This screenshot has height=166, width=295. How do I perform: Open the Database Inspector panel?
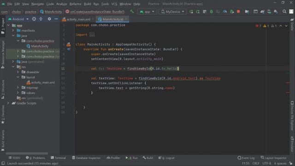[x=86, y=158]
